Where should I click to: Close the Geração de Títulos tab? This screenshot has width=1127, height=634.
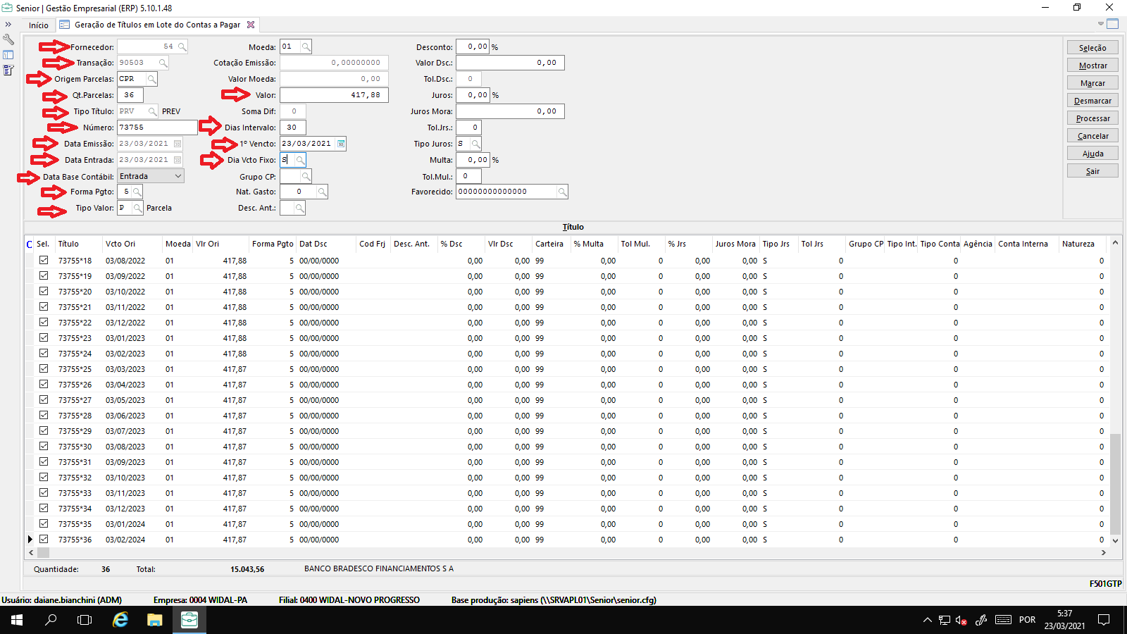[x=250, y=25]
